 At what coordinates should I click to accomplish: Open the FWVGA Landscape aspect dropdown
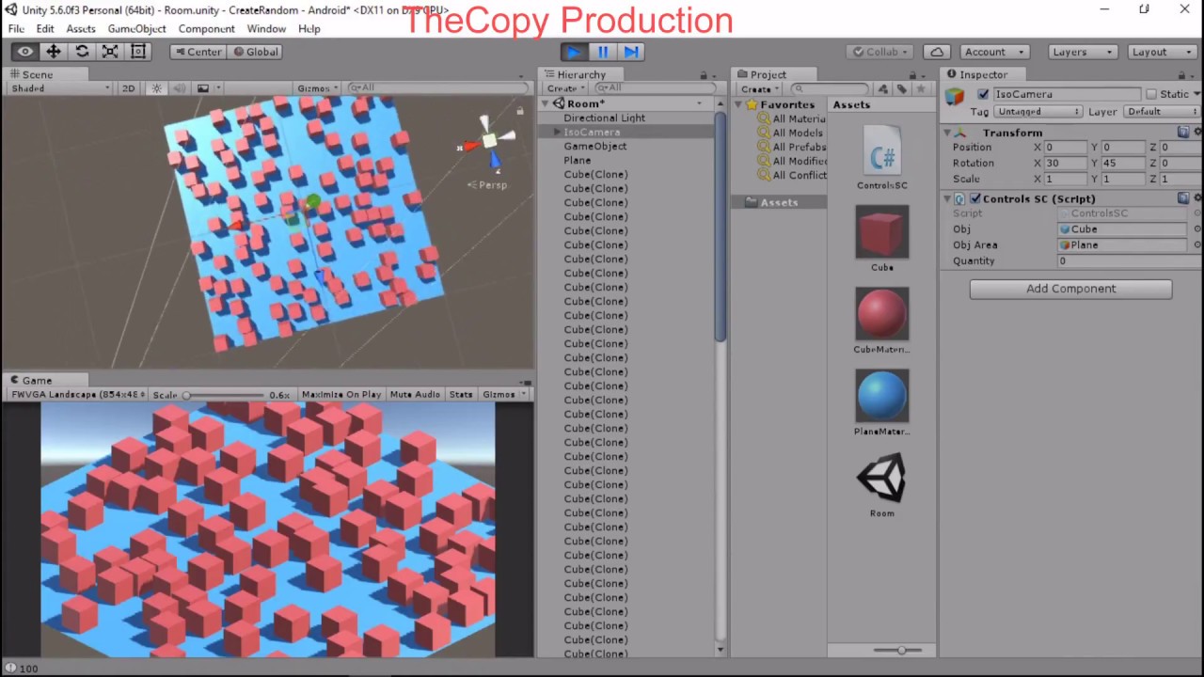[x=76, y=395]
